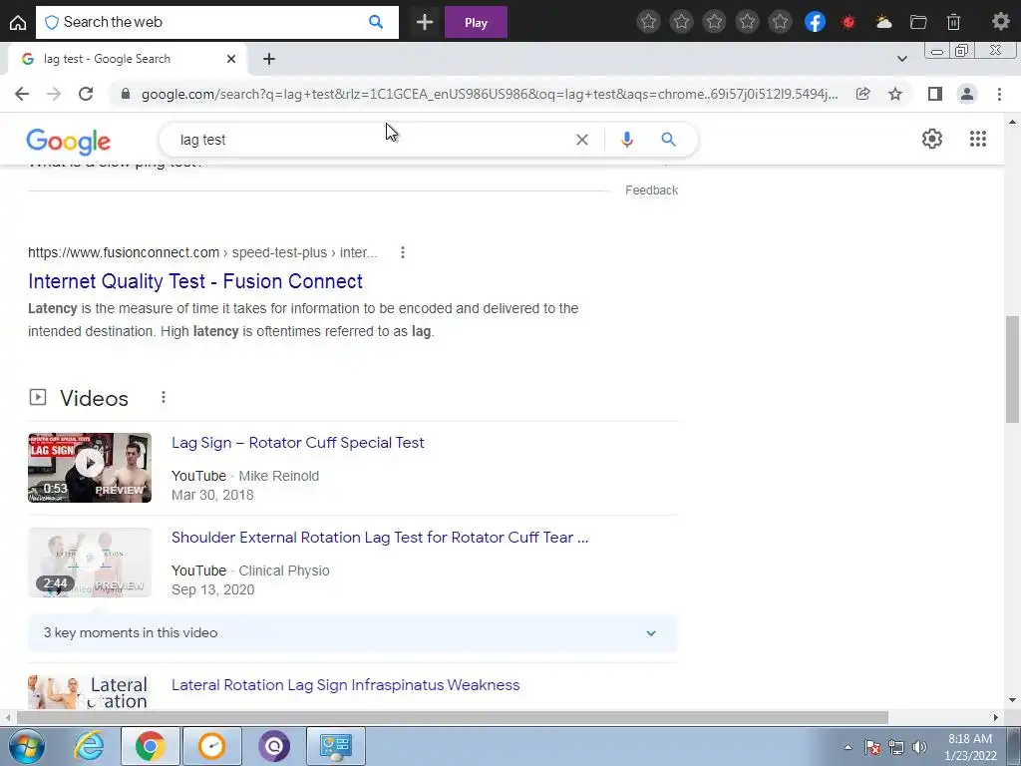Open 'Lateral Rotation Lag Sign Infraspinatus Weakness'

pyautogui.click(x=346, y=685)
